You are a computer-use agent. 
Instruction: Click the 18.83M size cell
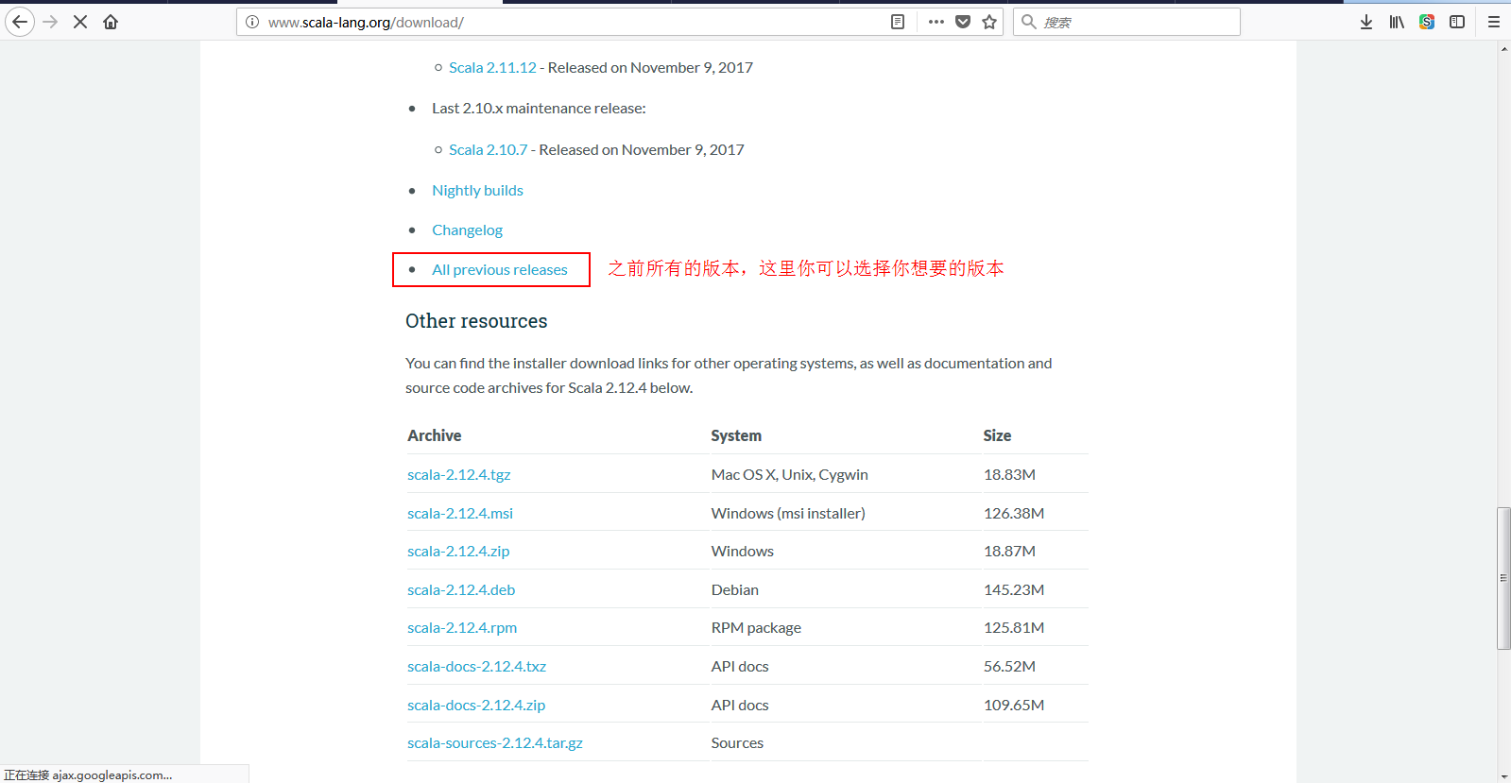pos(1009,475)
